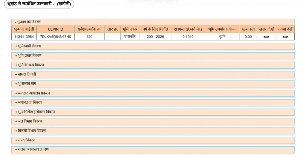Click the प्लाट क्र. column header
Screen dimensions: 306x157
tap(112, 29)
